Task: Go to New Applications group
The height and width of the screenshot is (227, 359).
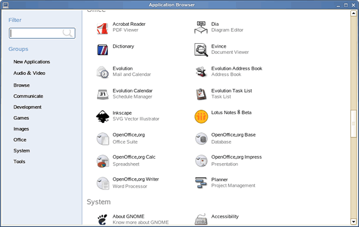Action: coord(31,62)
